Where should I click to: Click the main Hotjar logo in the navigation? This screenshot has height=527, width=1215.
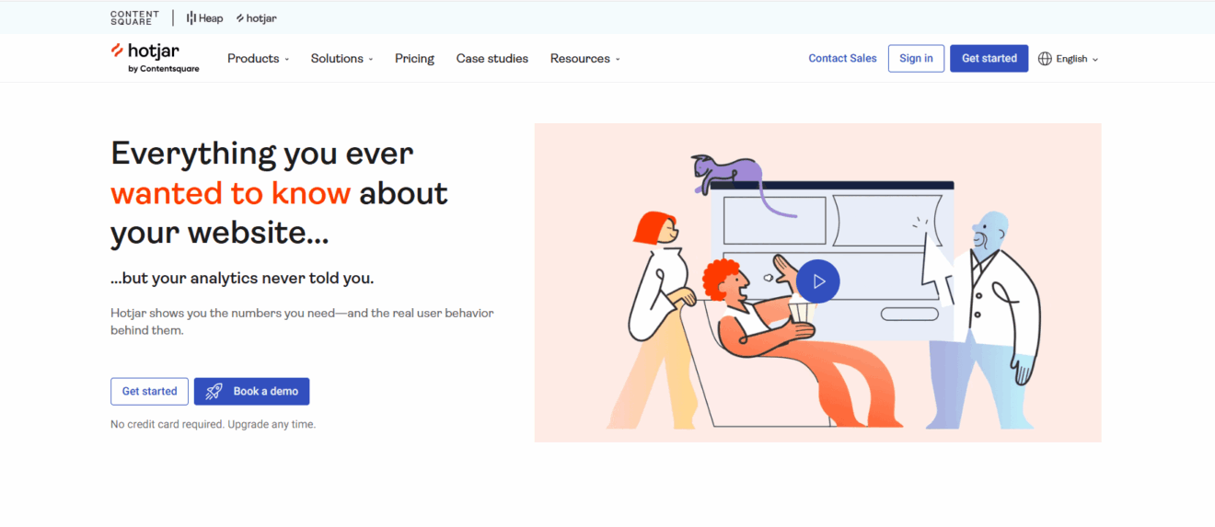click(x=145, y=51)
